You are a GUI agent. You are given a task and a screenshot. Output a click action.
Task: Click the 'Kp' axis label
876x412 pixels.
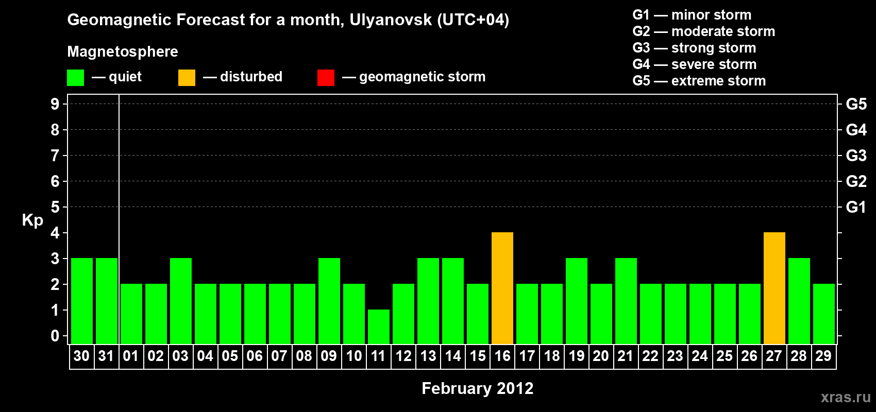click(x=32, y=220)
